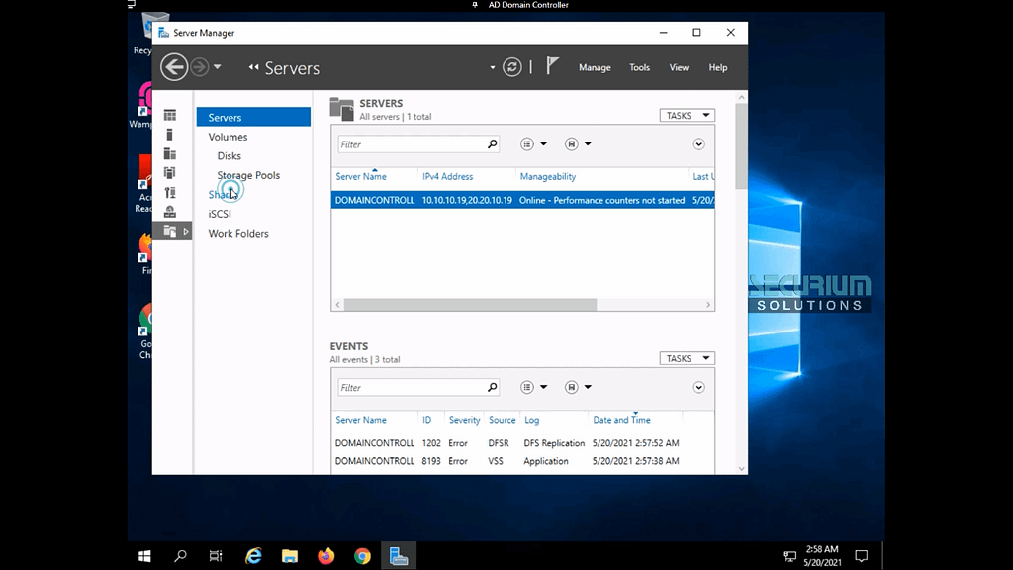Launch Google Chrome from the taskbar

tap(362, 556)
